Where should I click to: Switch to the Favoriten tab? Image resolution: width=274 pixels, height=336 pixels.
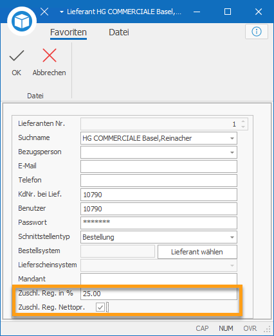(x=68, y=32)
